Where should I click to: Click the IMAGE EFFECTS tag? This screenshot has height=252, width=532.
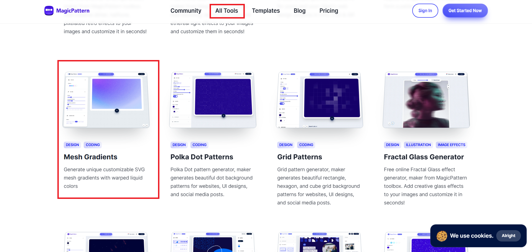(451, 145)
